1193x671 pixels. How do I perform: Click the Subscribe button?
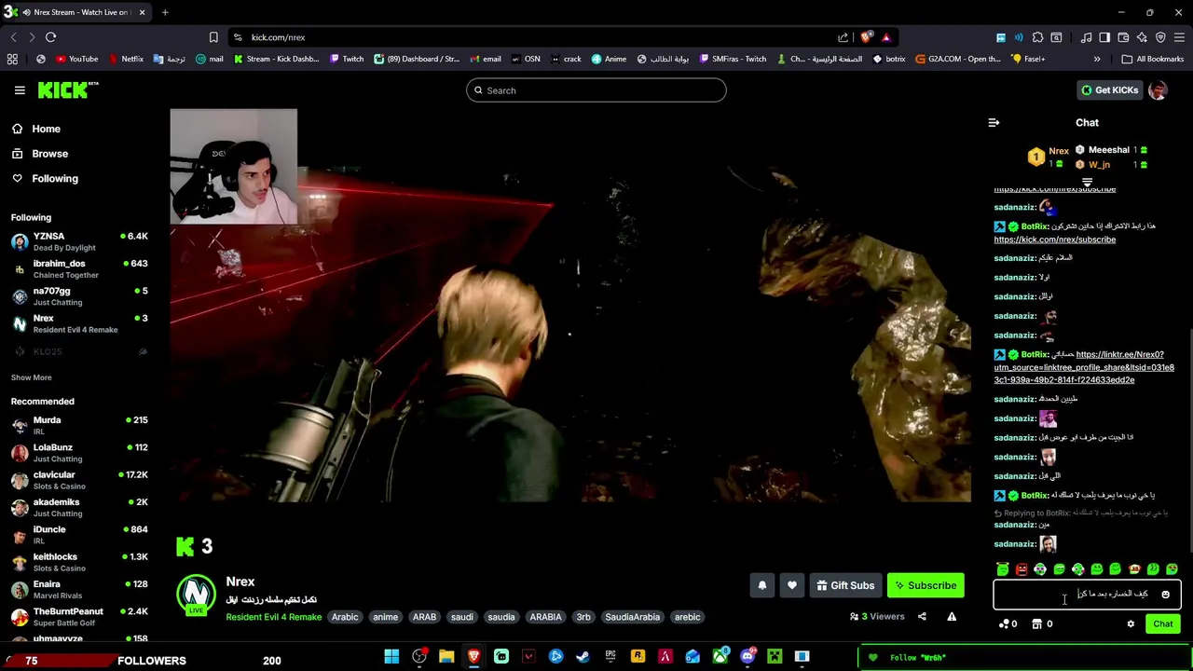pyautogui.click(x=926, y=585)
